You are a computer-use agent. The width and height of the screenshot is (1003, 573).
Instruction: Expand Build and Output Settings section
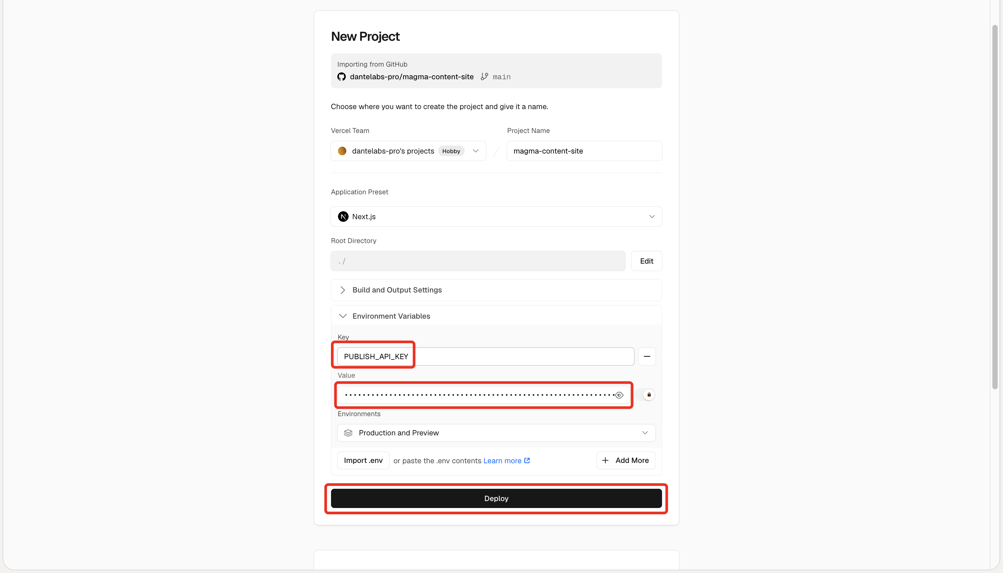click(x=497, y=290)
